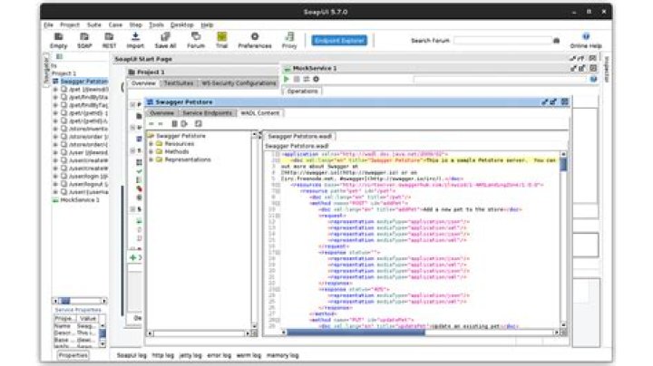653x366 pixels.
Task: Click the REST project toolbar icon
Action: tap(110, 39)
